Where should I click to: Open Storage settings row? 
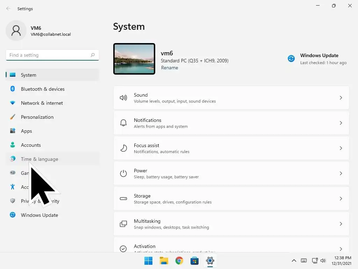231,199
